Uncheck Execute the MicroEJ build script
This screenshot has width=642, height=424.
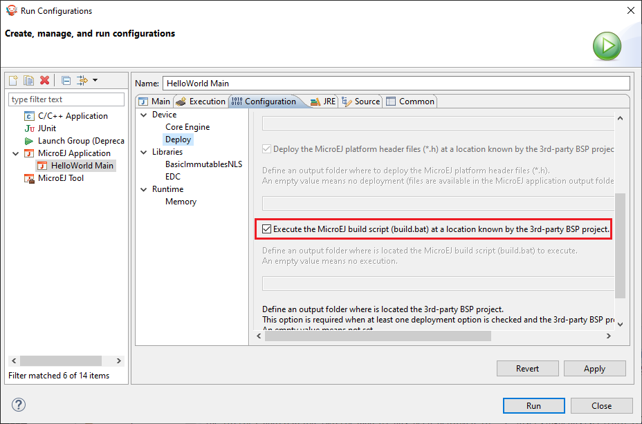(267, 229)
